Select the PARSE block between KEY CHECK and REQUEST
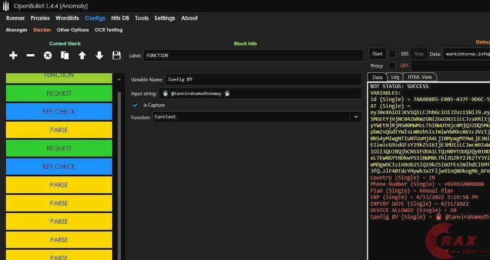The image size is (490, 260). [x=59, y=130]
